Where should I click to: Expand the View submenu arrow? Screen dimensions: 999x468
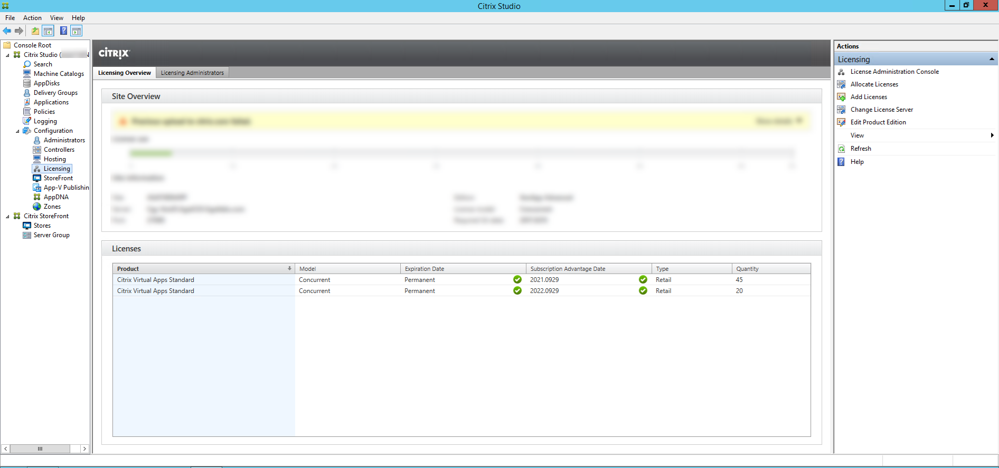coord(992,135)
